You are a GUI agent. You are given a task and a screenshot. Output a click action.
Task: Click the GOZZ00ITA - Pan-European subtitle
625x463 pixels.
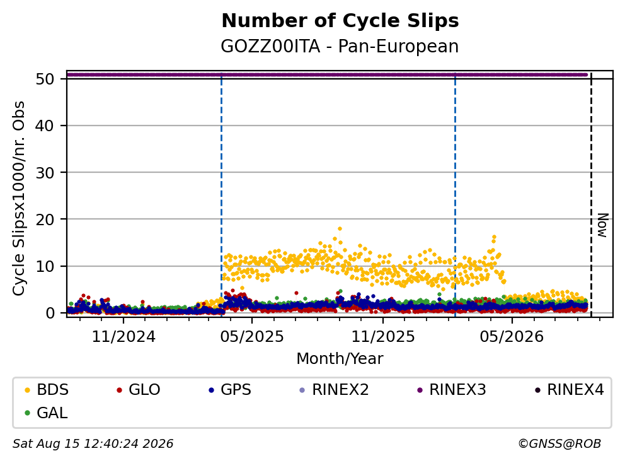340,46
